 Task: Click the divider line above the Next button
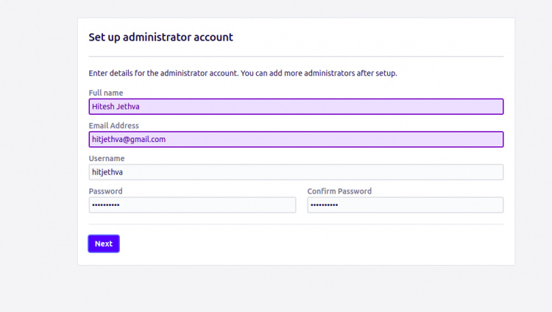pos(296,224)
